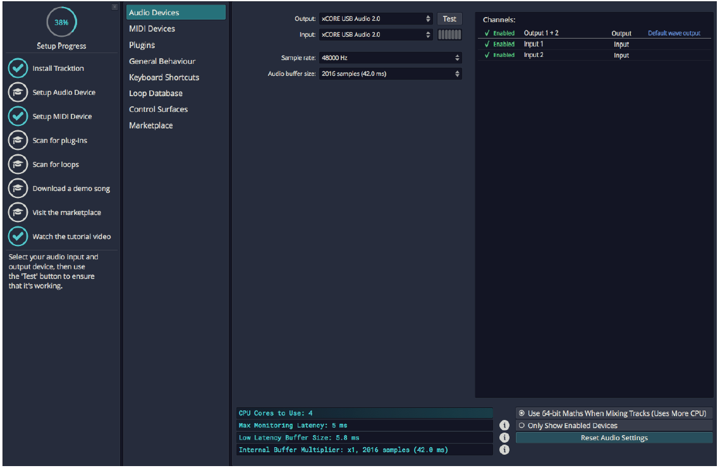This screenshot has height=468, width=720.
Task: Click the Download a demo song icon
Action: point(18,188)
